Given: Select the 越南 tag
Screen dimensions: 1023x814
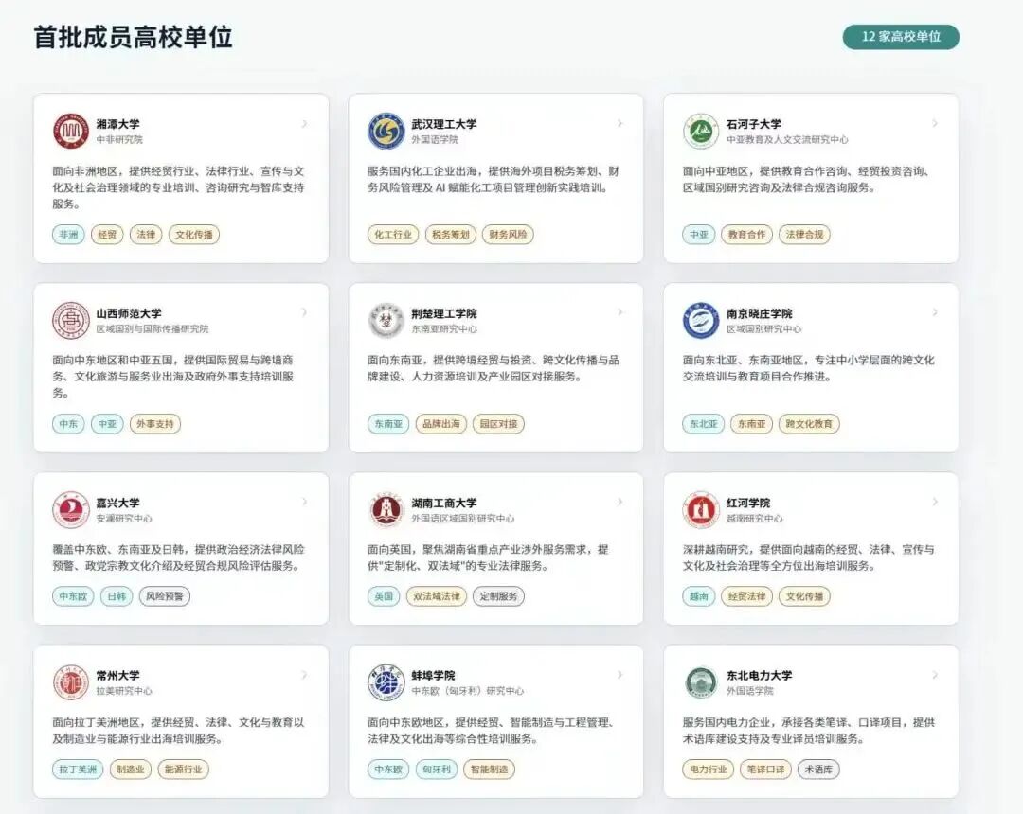Looking at the screenshot, I should pyautogui.click(x=699, y=596).
